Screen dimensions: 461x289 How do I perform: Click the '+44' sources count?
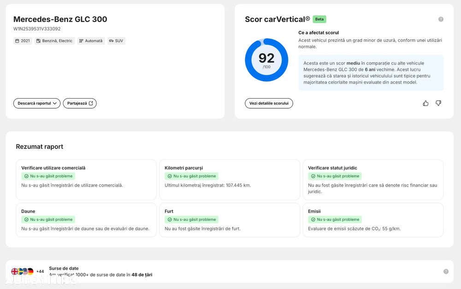tap(40, 271)
